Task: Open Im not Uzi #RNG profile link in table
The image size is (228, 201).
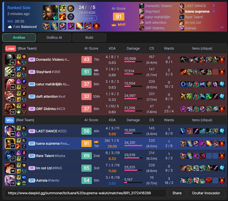Action: coord(49,168)
